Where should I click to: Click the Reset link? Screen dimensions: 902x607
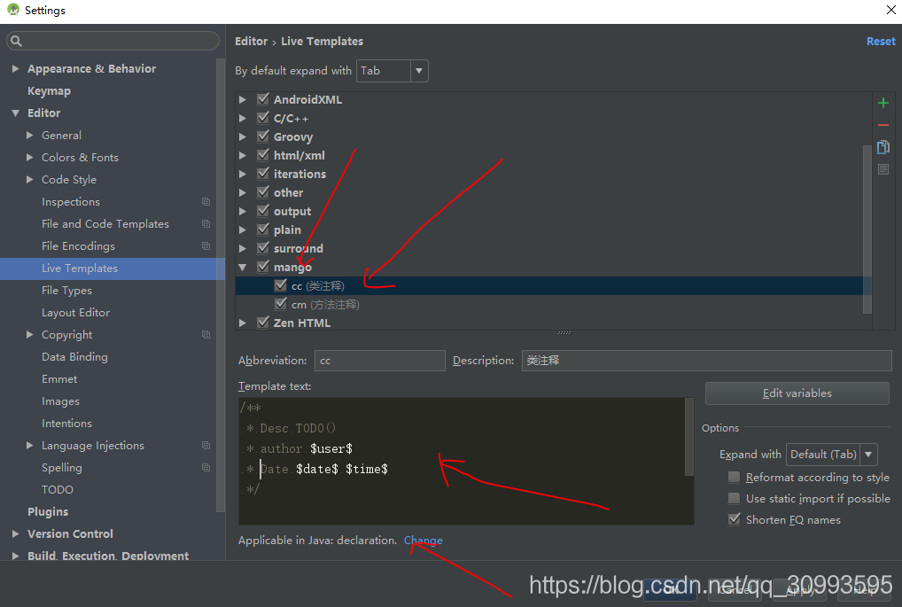coord(881,42)
